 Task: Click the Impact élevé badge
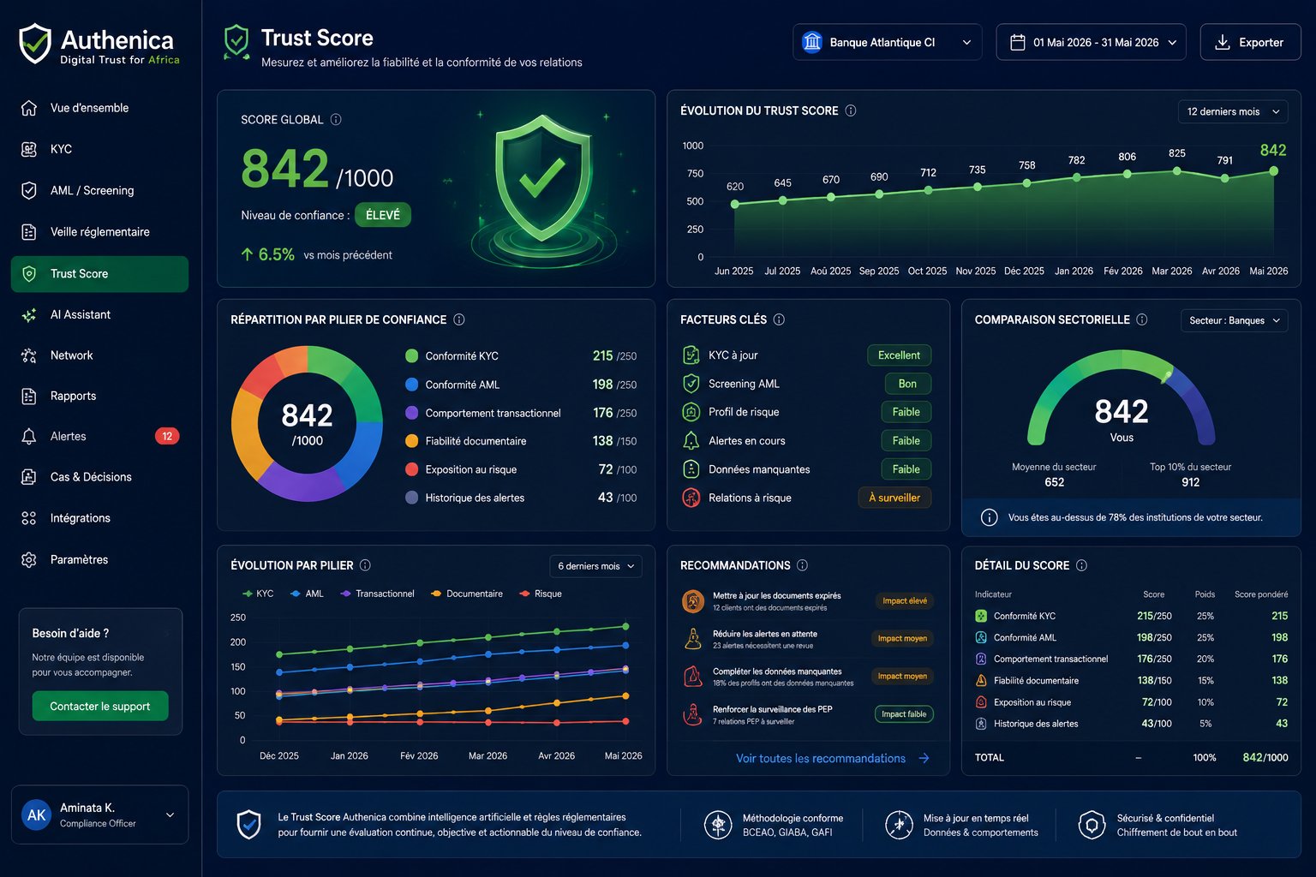[x=905, y=601]
